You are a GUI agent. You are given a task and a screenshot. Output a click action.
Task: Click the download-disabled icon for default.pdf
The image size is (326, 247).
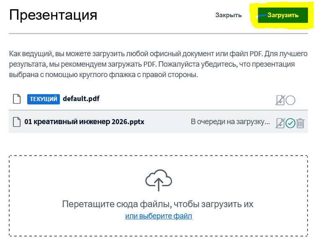pos(280,100)
